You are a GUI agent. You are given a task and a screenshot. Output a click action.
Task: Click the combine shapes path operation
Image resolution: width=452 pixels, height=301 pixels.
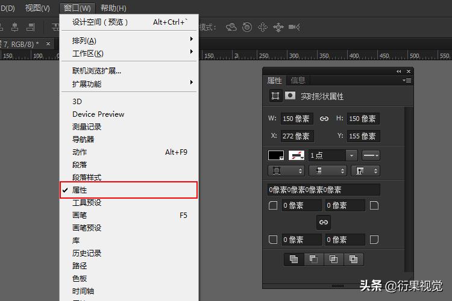(x=293, y=259)
